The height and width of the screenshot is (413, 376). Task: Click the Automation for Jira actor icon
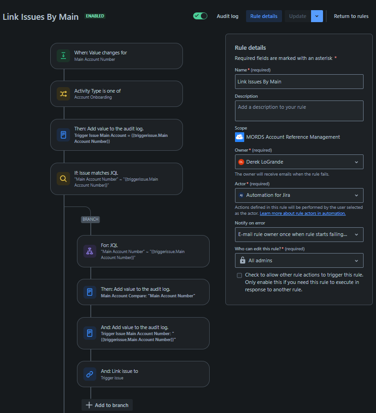(241, 195)
